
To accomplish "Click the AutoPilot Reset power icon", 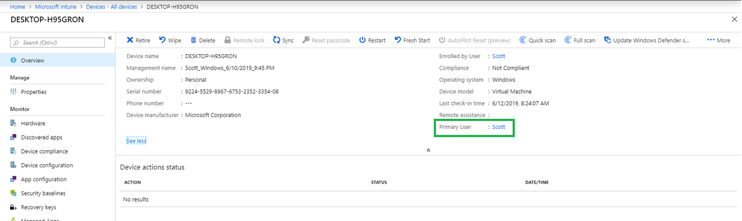I will pos(442,40).
